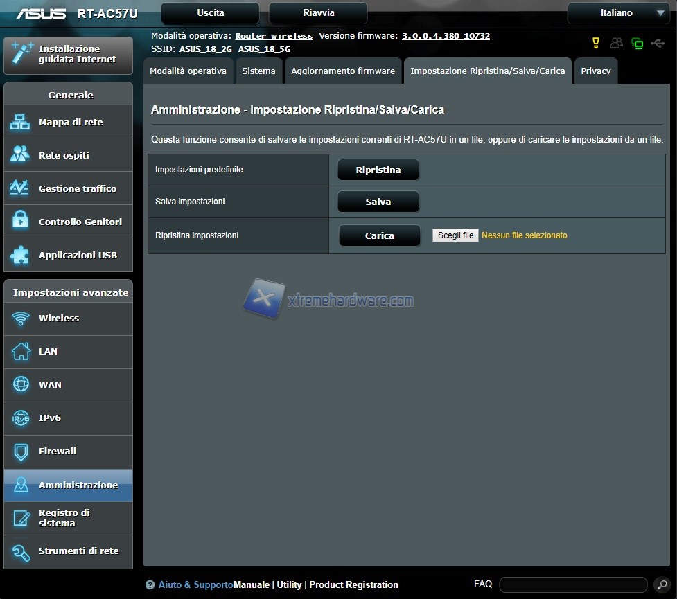Click Salva to save current settings

coord(378,202)
